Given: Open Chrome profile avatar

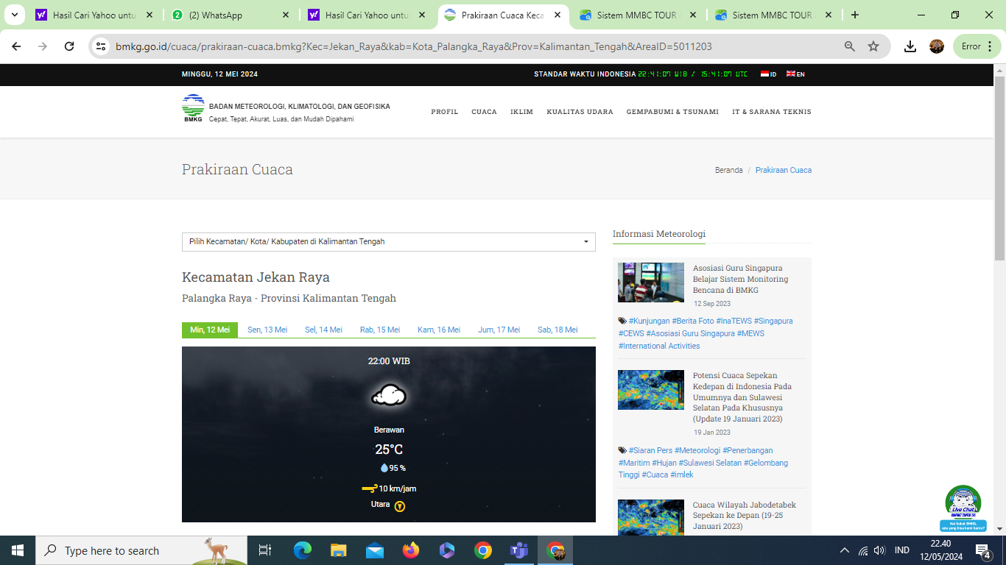Looking at the screenshot, I should (x=937, y=46).
